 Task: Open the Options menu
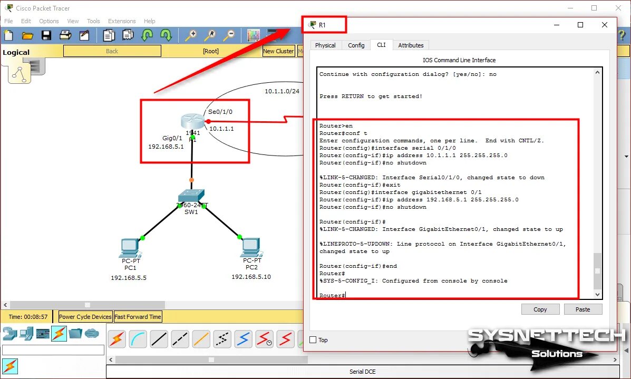click(48, 21)
